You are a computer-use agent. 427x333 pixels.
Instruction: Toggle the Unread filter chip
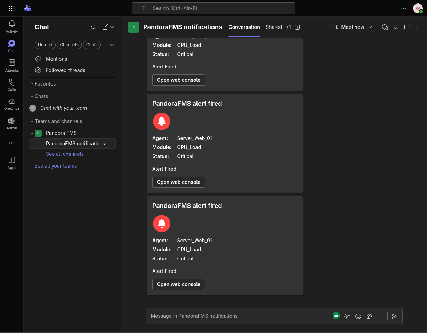coord(45,45)
